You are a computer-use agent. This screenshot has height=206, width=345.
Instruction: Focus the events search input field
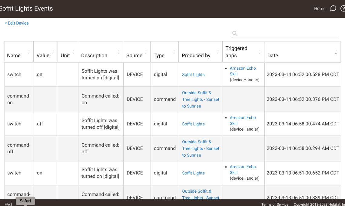(289, 33)
